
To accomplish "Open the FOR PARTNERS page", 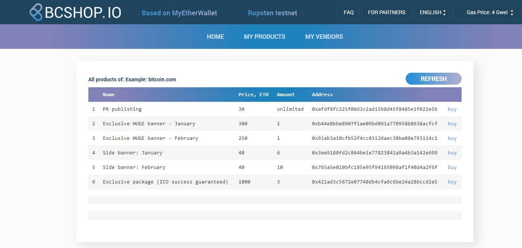I will (x=386, y=12).
